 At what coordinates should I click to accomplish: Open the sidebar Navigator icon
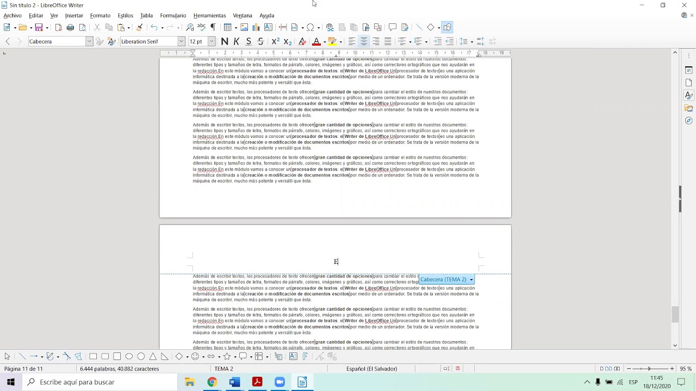tap(688, 121)
